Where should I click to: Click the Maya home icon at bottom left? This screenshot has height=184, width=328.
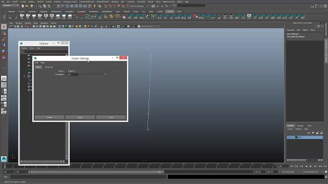(4, 159)
